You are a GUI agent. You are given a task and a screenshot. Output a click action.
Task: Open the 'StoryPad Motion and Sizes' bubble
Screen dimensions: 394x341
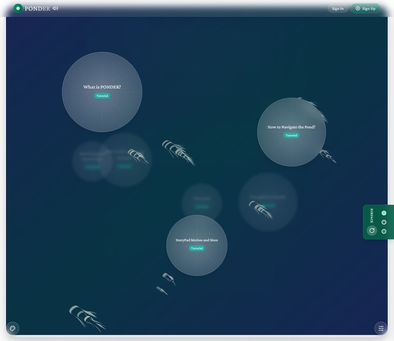coord(197,245)
